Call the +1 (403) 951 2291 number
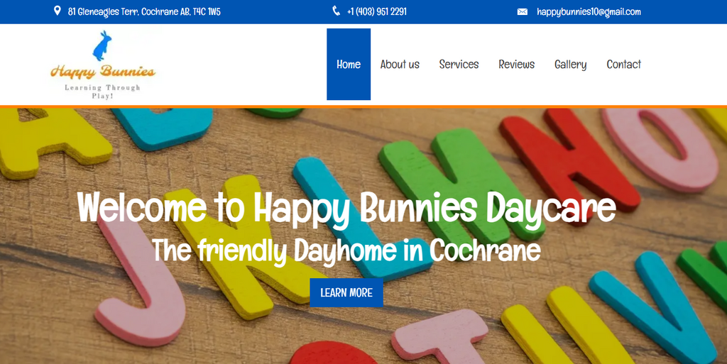This screenshot has width=727, height=364. [376, 12]
